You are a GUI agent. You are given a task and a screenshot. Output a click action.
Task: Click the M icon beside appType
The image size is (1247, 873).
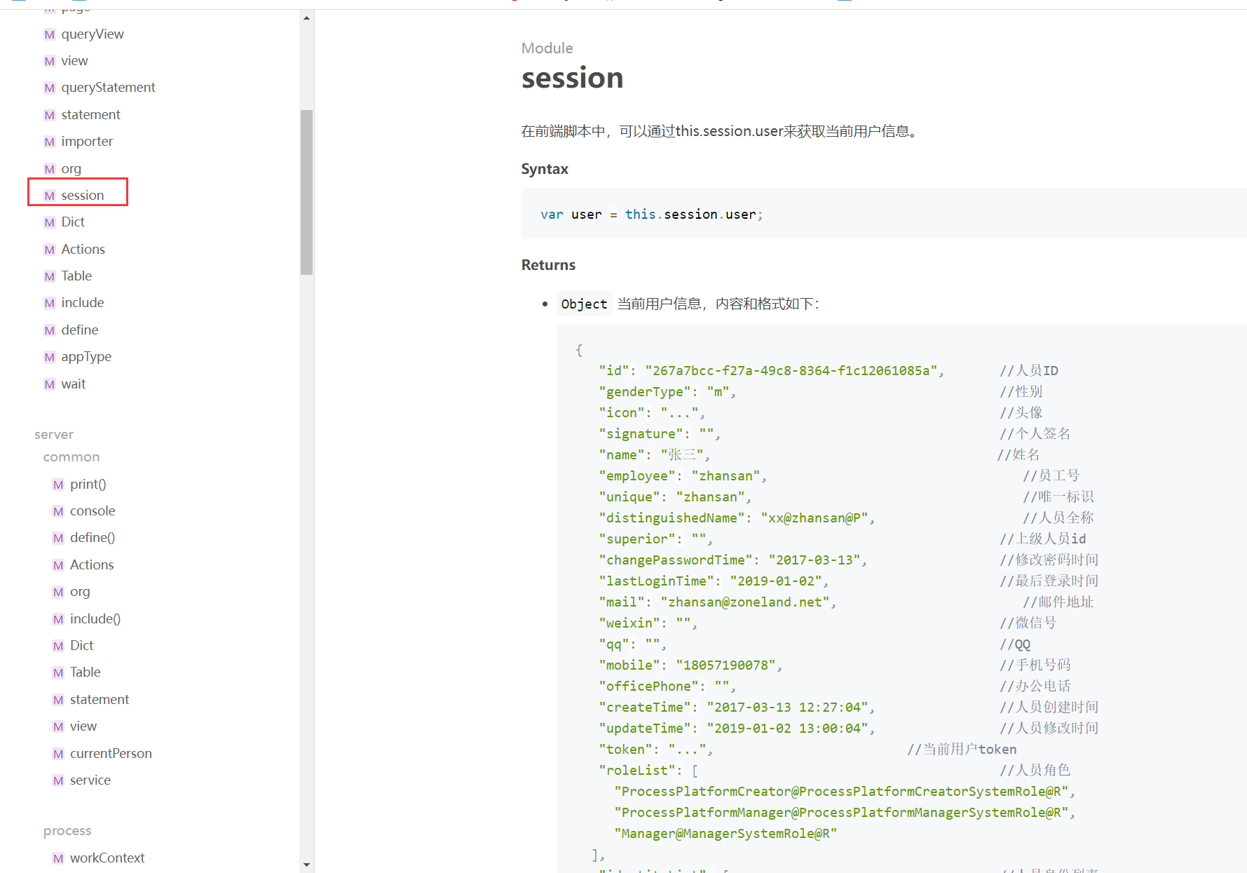point(49,357)
